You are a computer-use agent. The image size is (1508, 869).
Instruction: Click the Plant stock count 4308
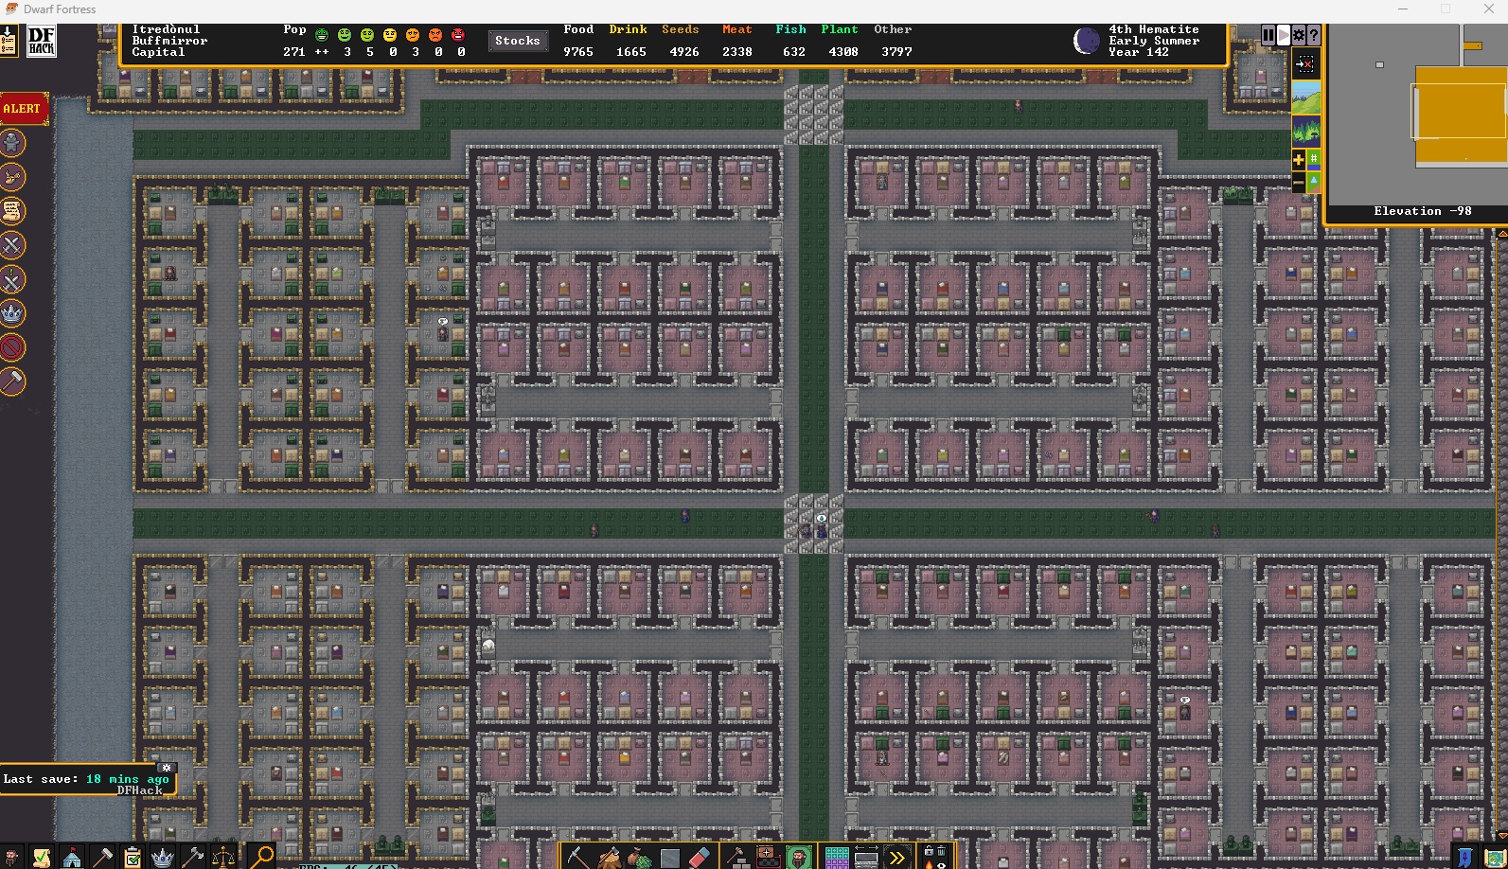point(843,52)
